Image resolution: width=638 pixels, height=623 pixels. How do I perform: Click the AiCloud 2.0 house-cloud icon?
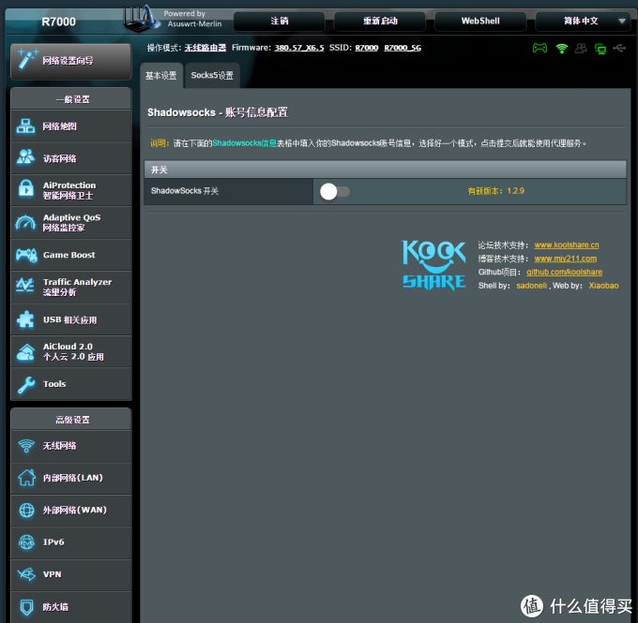pyautogui.click(x=26, y=352)
